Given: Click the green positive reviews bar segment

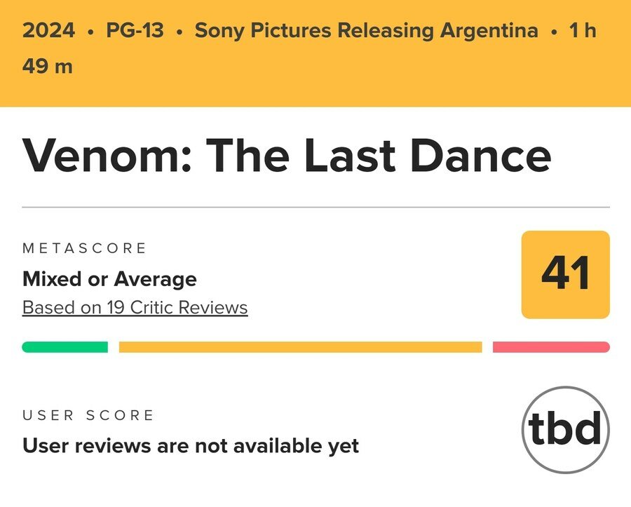Looking at the screenshot, I should tap(65, 347).
